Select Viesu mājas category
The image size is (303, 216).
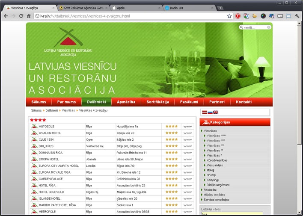tap(214, 165)
